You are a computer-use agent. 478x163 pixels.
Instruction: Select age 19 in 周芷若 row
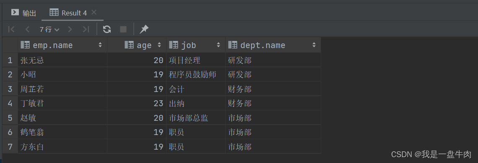point(137,89)
